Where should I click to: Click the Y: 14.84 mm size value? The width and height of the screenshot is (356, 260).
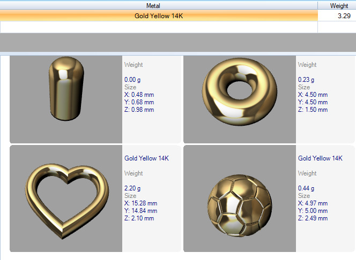coord(141,211)
